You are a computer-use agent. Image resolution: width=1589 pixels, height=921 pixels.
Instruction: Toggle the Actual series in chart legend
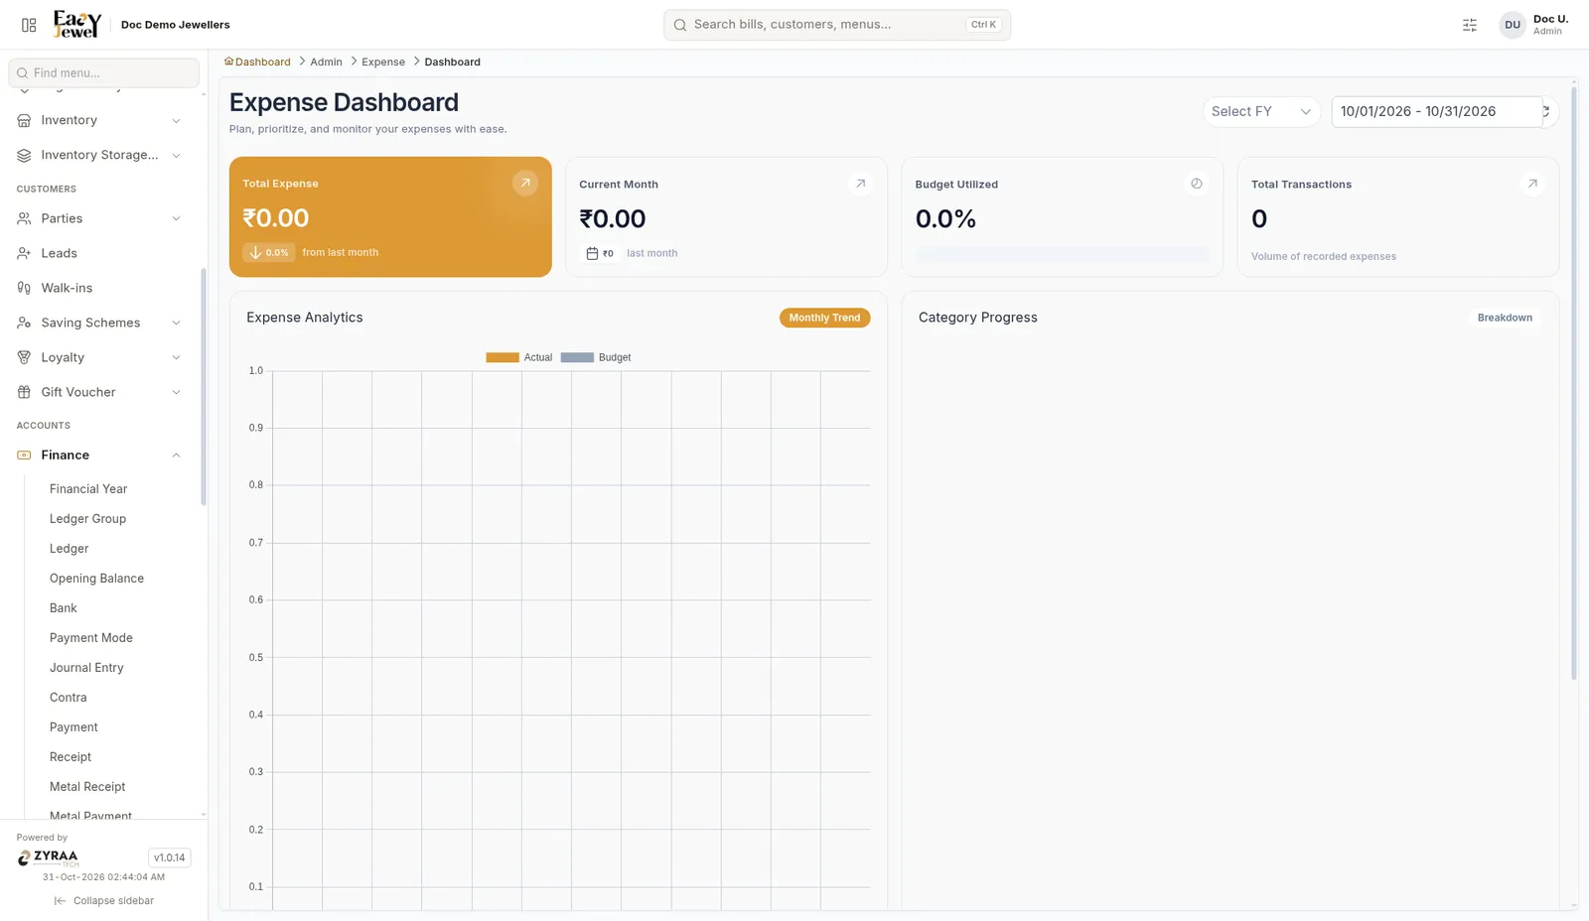click(518, 357)
